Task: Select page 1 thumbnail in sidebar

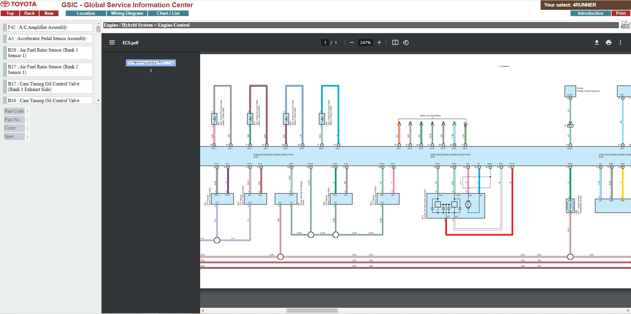Action: tap(151, 63)
